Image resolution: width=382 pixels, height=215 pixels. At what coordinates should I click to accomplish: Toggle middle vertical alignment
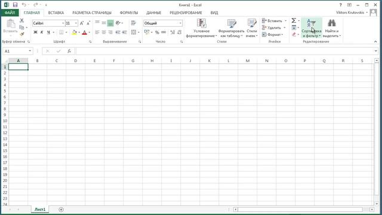pyautogui.click(x=104, y=23)
